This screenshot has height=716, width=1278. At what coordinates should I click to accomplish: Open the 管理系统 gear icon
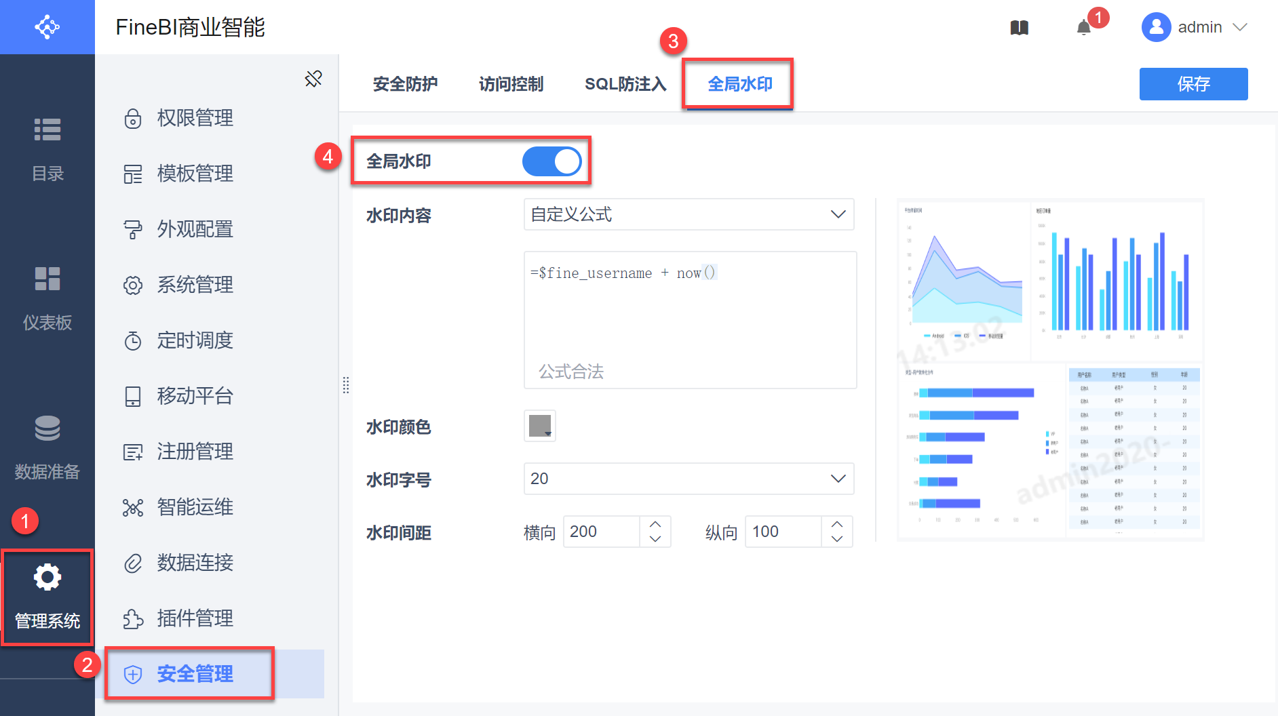coord(47,577)
